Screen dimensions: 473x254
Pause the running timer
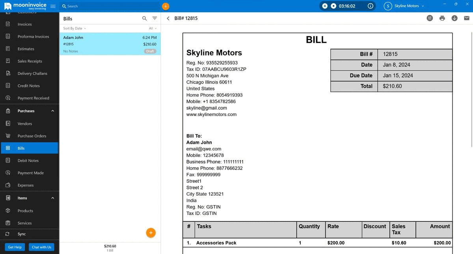(x=325, y=6)
